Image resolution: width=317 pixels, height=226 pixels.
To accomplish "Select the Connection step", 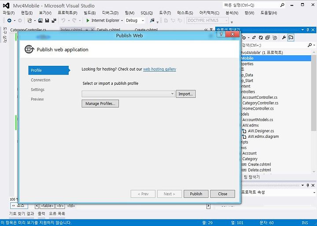I will tap(41, 80).
